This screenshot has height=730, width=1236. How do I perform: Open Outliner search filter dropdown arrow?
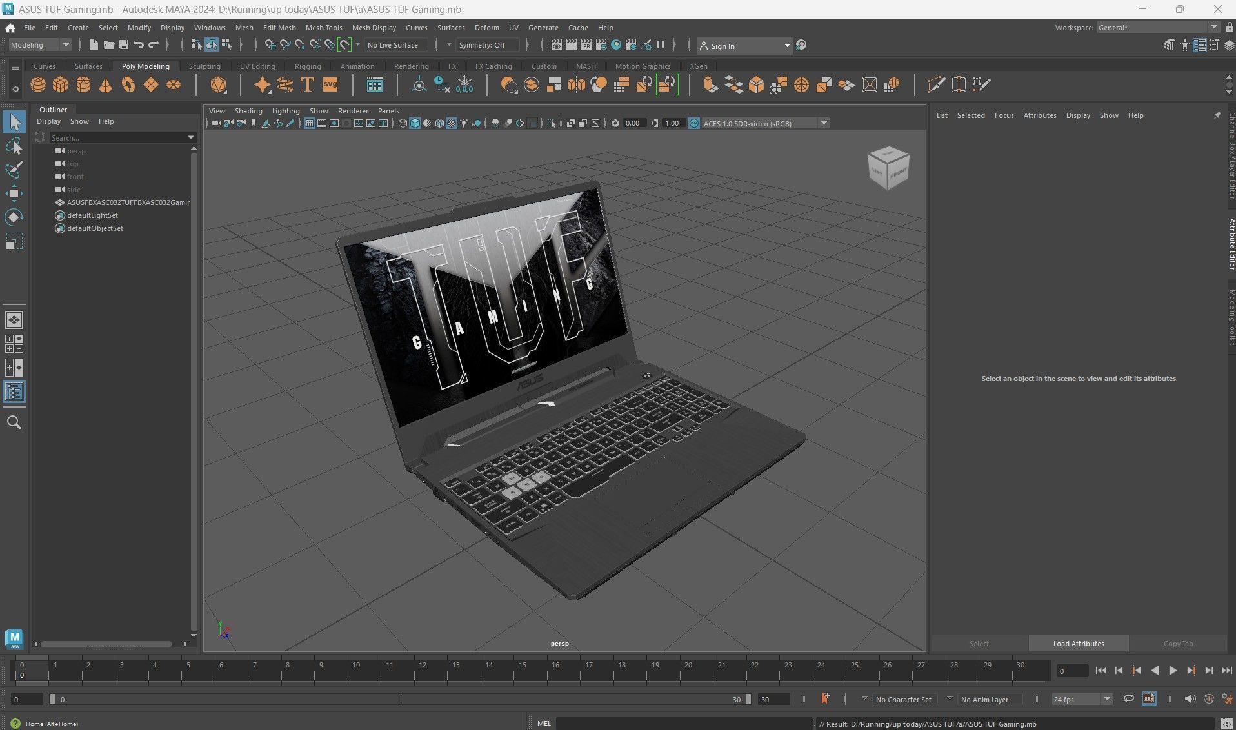tap(191, 137)
